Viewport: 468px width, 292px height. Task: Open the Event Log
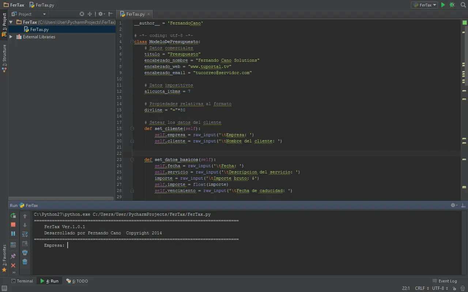coord(445,281)
